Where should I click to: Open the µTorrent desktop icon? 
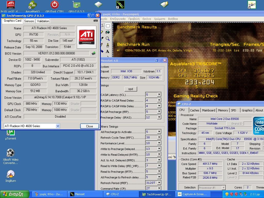click(x=10, y=135)
